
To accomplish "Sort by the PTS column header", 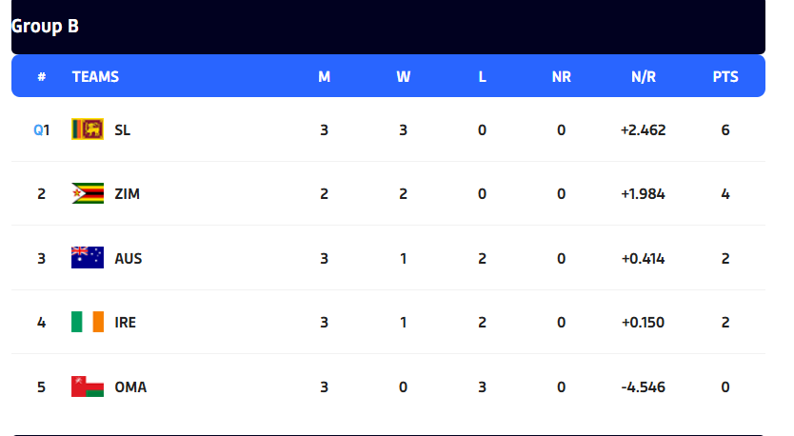I will tap(725, 77).
